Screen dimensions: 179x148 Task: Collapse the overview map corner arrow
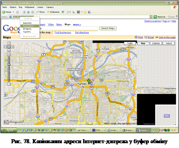pyautogui.click(x=175, y=124)
